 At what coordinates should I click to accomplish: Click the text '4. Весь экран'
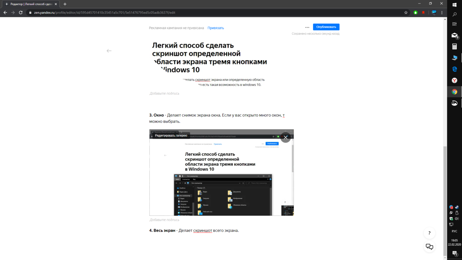pyautogui.click(x=162, y=231)
